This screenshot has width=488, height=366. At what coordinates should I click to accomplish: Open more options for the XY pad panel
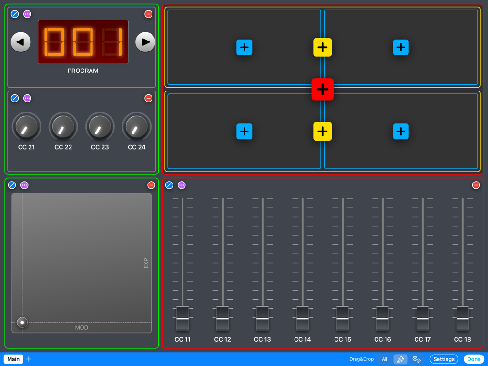click(x=24, y=185)
